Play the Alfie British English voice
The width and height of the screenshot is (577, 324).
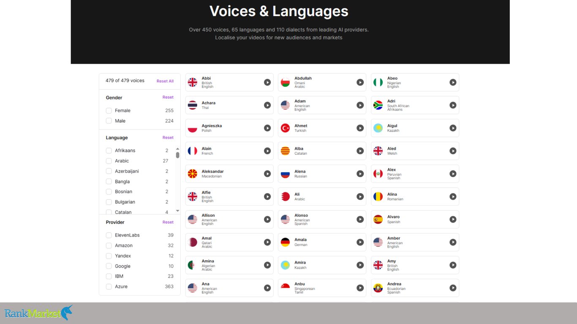[x=267, y=197]
